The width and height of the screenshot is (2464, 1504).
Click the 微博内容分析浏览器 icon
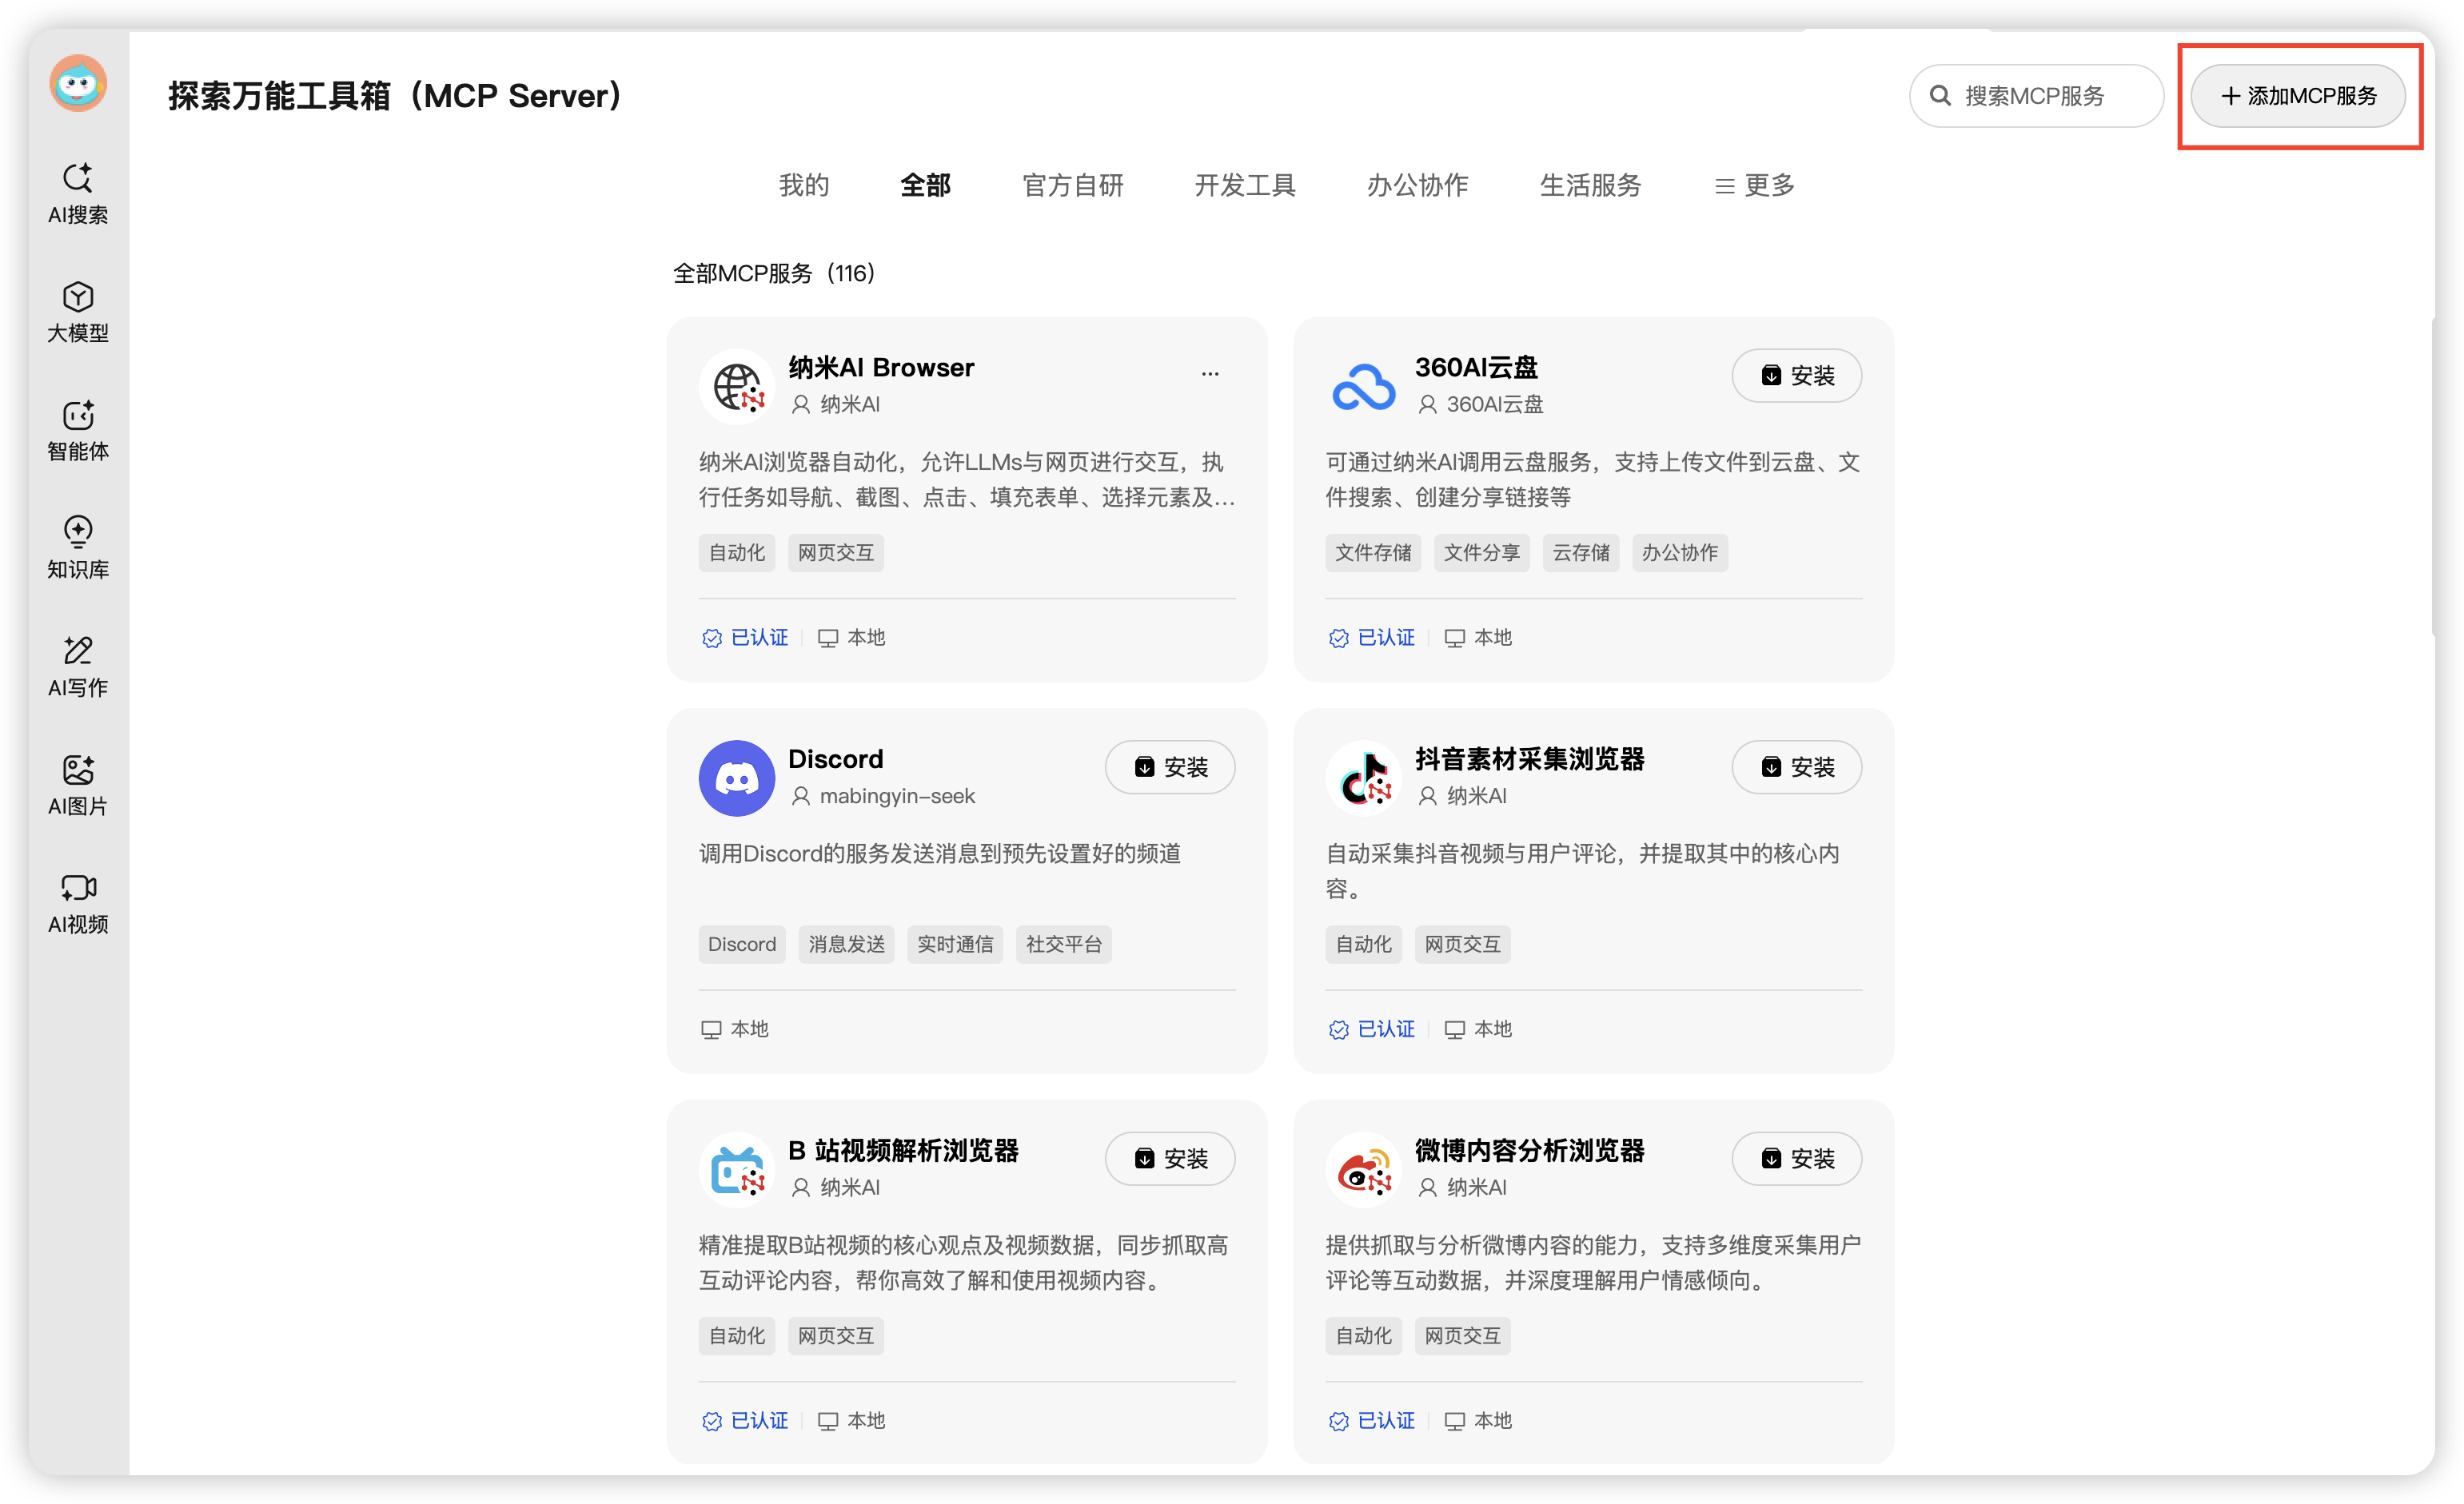click(1364, 1169)
